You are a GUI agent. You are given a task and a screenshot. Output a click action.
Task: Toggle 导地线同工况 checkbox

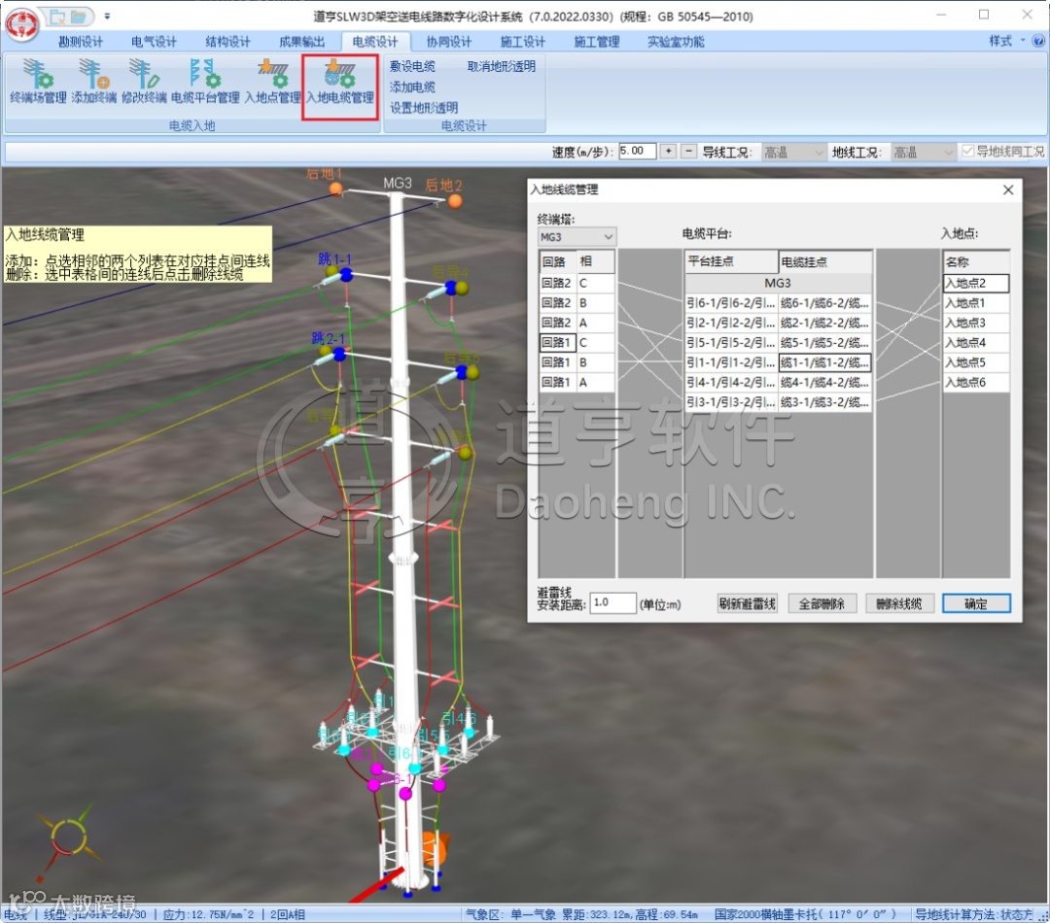click(967, 152)
